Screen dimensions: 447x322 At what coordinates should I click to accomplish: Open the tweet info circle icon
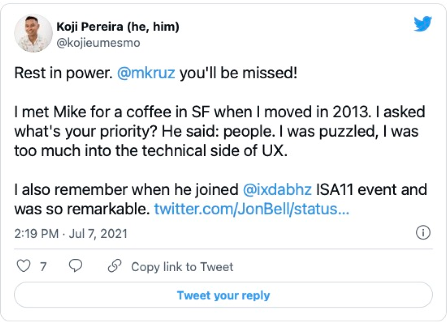pos(423,233)
